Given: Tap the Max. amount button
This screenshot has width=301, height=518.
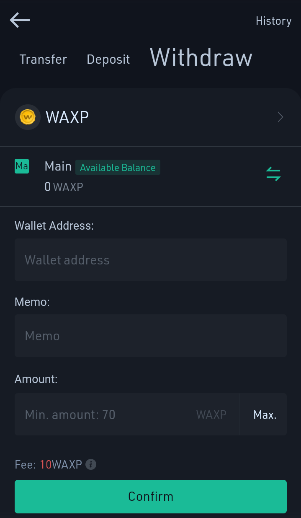Looking at the screenshot, I should pyautogui.click(x=265, y=415).
